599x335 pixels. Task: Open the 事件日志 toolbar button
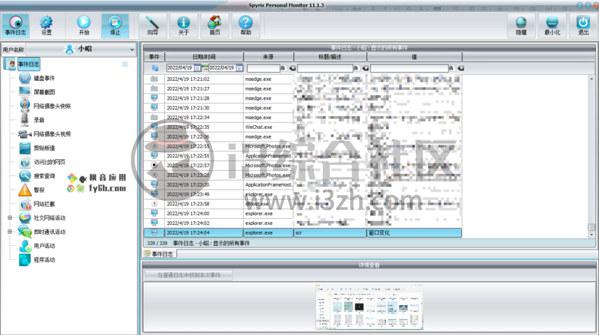[x=16, y=25]
